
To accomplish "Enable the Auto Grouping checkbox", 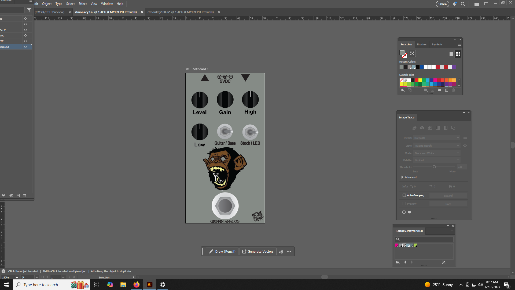I will pyautogui.click(x=404, y=195).
